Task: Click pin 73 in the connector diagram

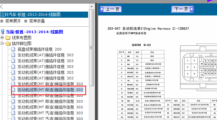Action: (202, 75)
